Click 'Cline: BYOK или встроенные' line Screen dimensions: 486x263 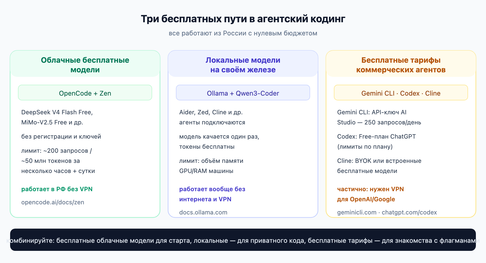379,161
